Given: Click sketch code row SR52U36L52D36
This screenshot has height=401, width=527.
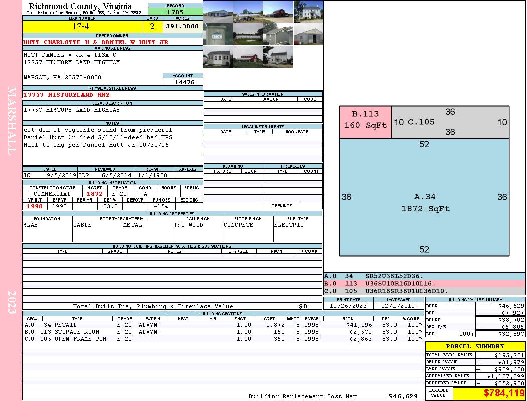Looking at the screenshot, I should point(424,276).
